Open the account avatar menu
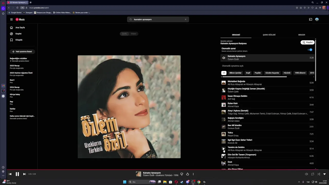 click(x=317, y=20)
